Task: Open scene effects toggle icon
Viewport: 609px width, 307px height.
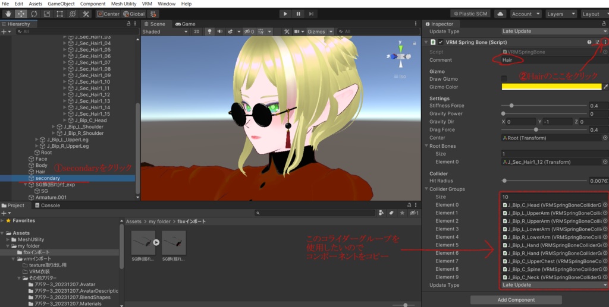Action: [x=230, y=31]
